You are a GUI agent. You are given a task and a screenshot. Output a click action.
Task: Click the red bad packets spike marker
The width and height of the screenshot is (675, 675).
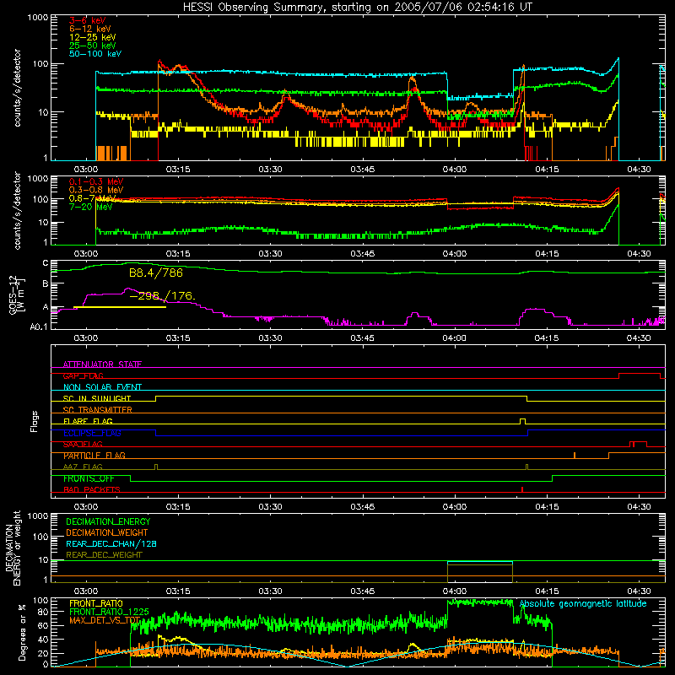(x=522, y=489)
